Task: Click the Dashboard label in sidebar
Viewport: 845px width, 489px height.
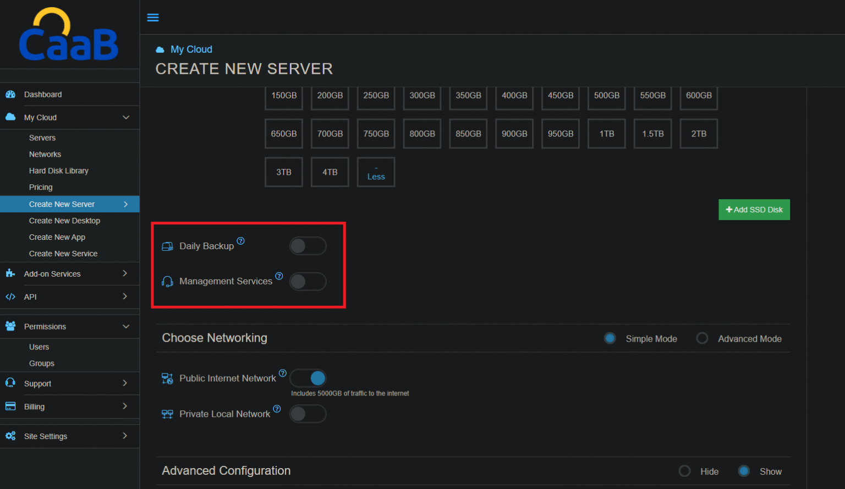Action: 43,95
